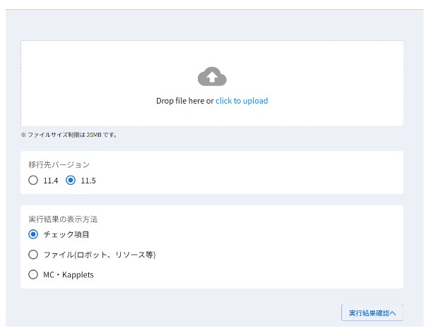Image resolution: width=431 pixels, height=333 pixels.
Task: Click the 20MB file size limit note
Action: (x=69, y=135)
